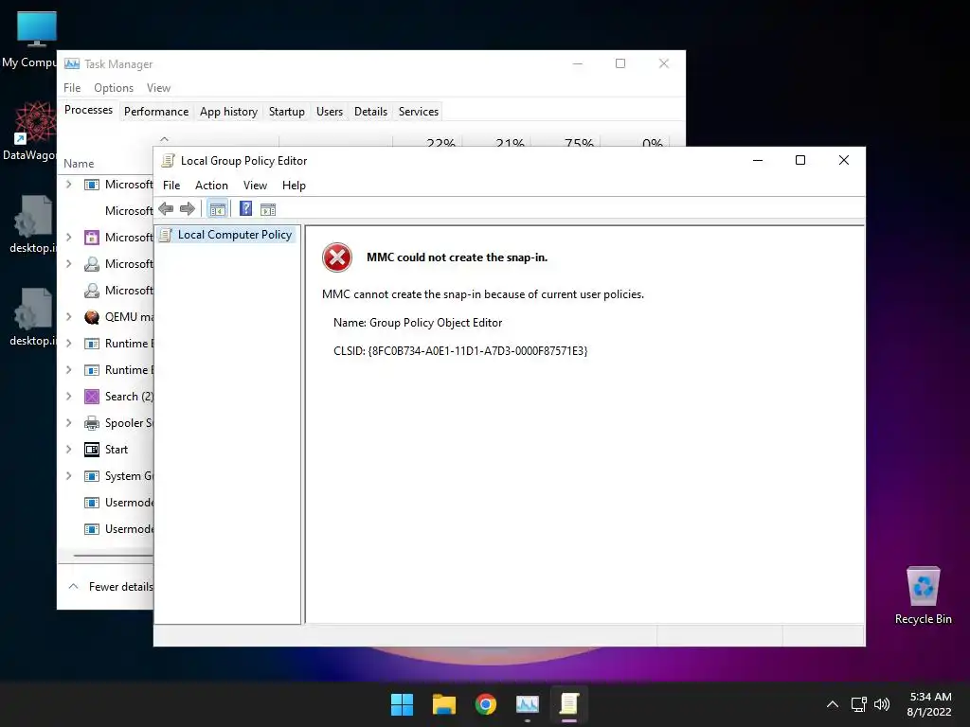Toggle Show/Hide Action Pane toolbar icon
This screenshot has height=727, width=970.
(x=268, y=209)
